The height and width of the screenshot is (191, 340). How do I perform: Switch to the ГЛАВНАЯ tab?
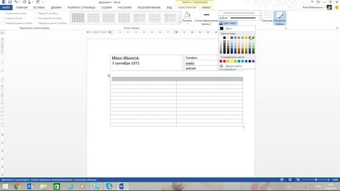pyautogui.click(x=22, y=7)
